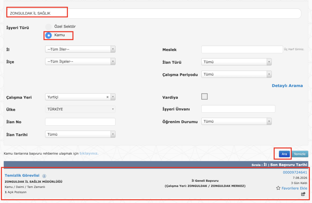The image size is (312, 203).
Task: Open listing number 00009724641
Action: [x=295, y=172]
